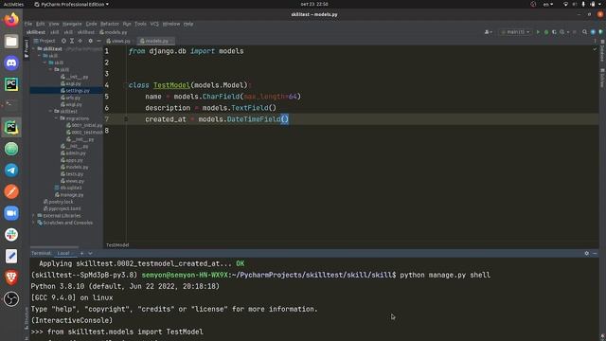Click TestModel breadcrumb below the editor
This screenshot has height=341, width=606.
tap(117, 245)
